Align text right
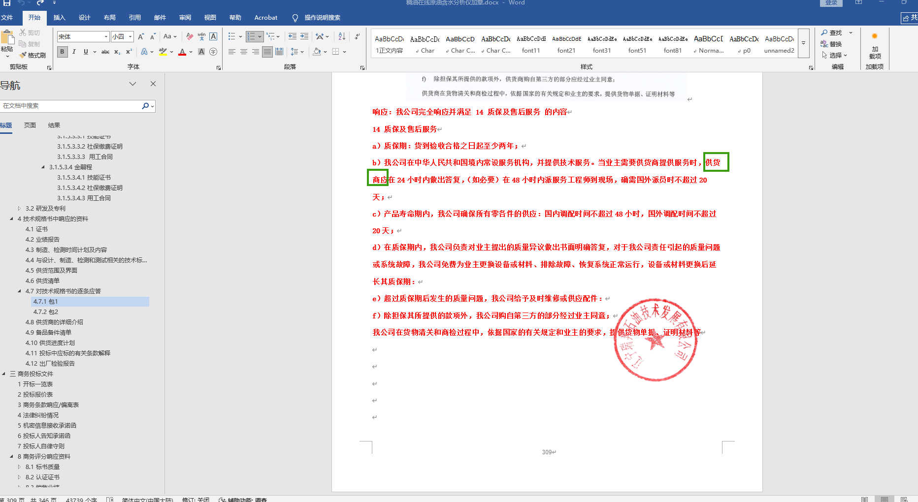 (255, 52)
